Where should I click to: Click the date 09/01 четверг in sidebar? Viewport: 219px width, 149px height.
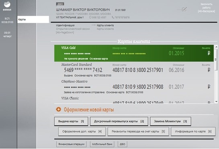(x=7, y=35)
